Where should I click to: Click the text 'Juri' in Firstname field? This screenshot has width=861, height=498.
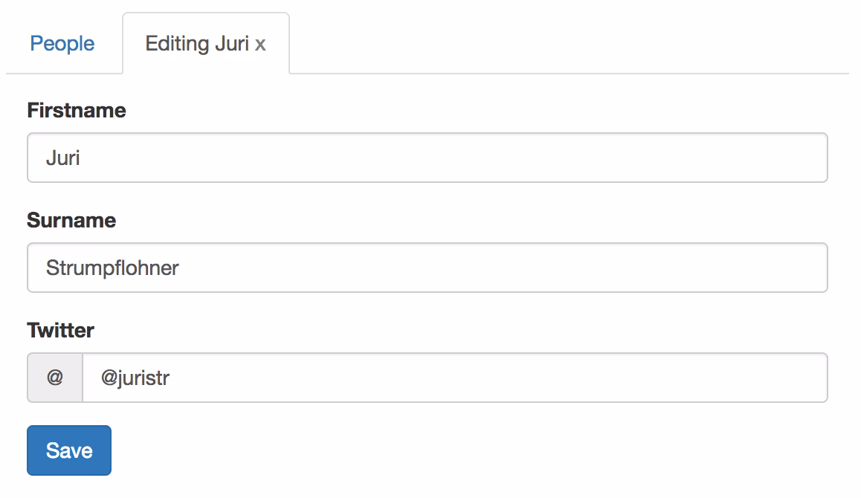pyautogui.click(x=63, y=158)
